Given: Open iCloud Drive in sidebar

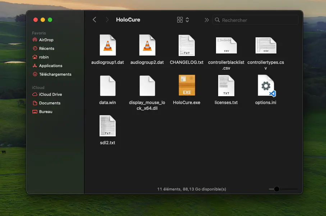Looking at the screenshot, I should pos(50,94).
